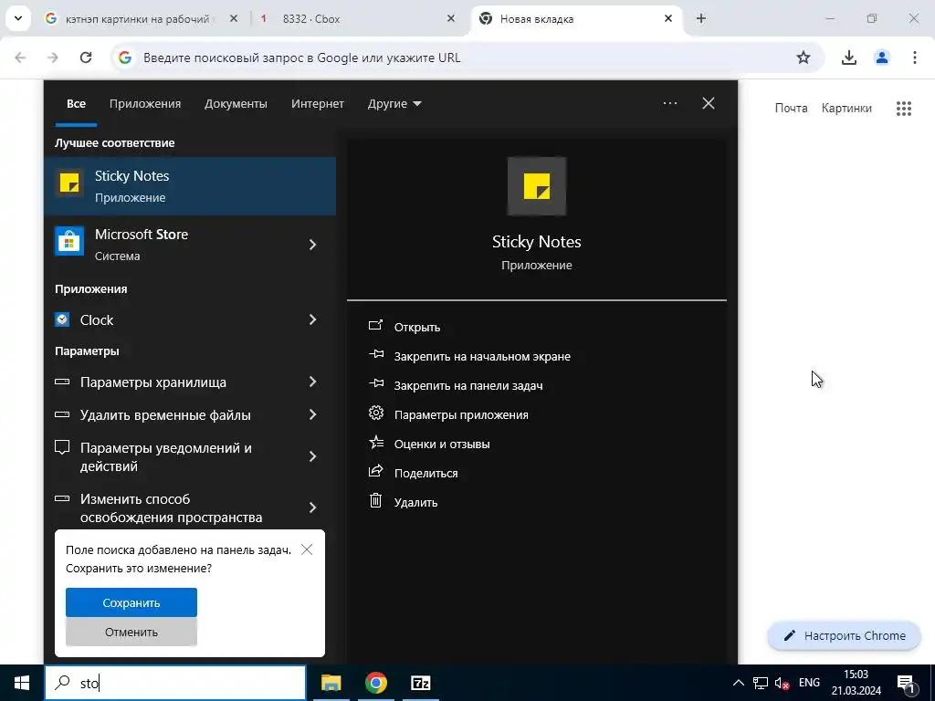Image resolution: width=935 pixels, height=701 pixels.
Task: Switch to the Документы search tab
Action: pyautogui.click(x=236, y=104)
